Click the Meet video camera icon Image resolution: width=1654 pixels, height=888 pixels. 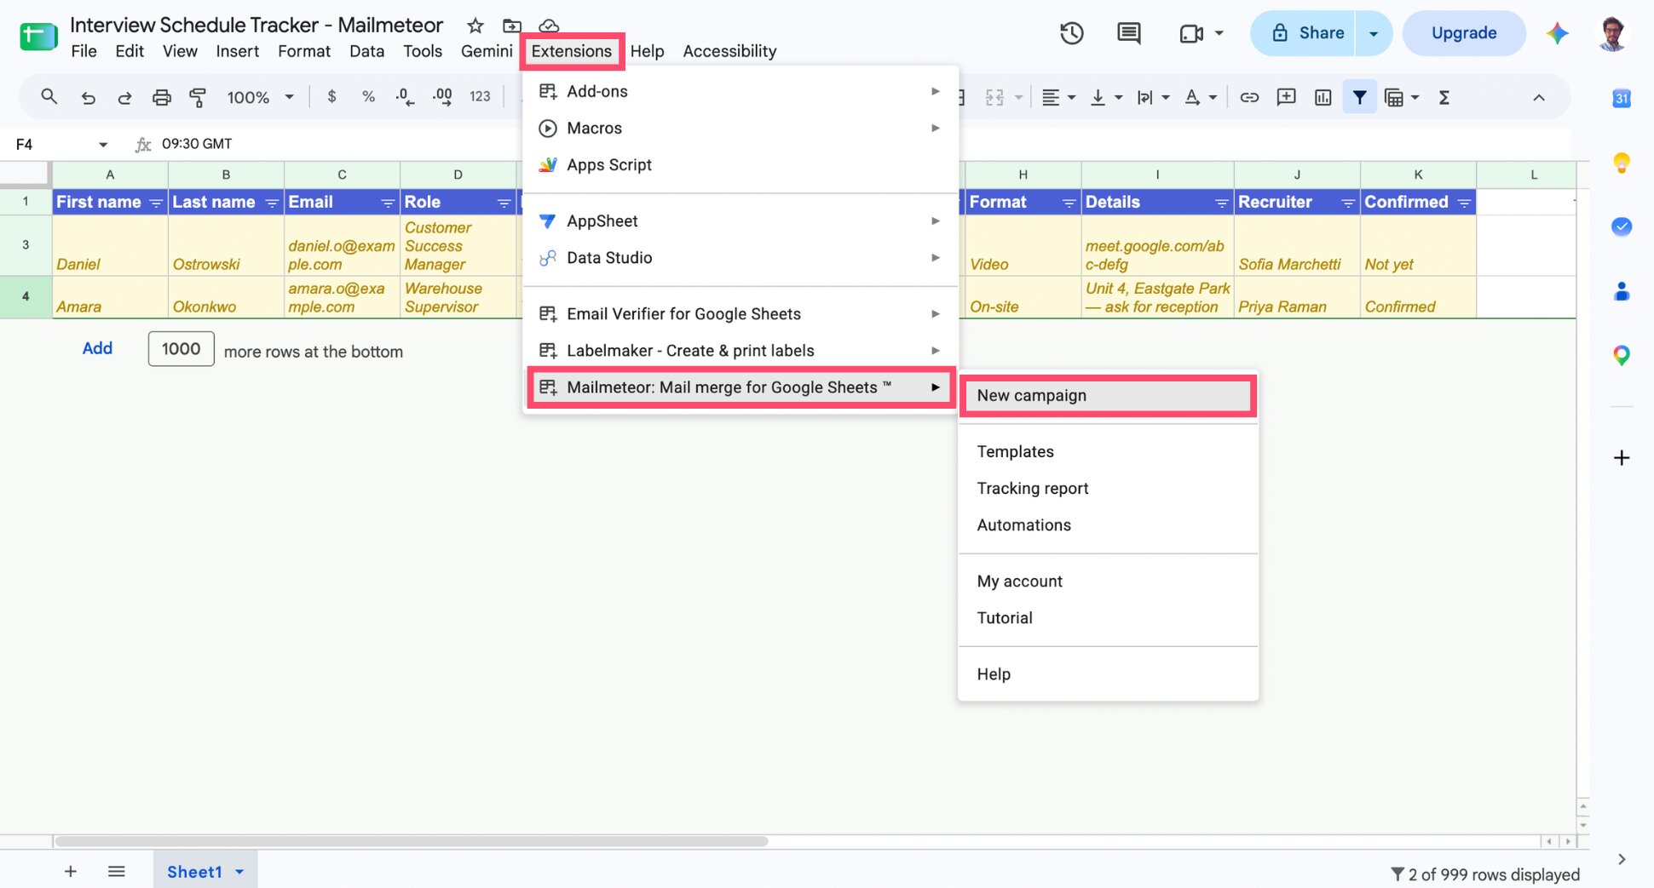pyautogui.click(x=1191, y=33)
